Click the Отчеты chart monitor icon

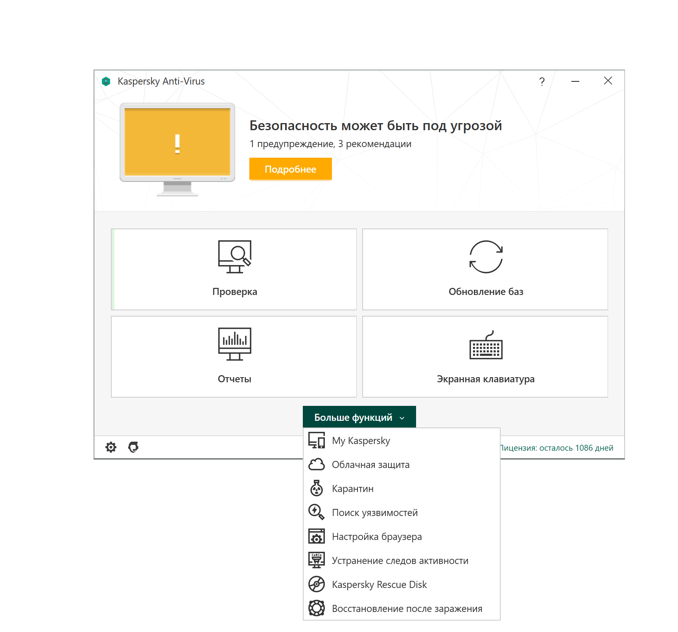click(235, 344)
